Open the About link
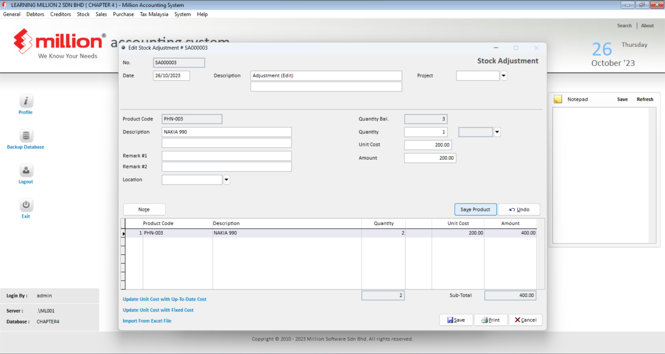This screenshot has height=354, width=665. tap(647, 26)
